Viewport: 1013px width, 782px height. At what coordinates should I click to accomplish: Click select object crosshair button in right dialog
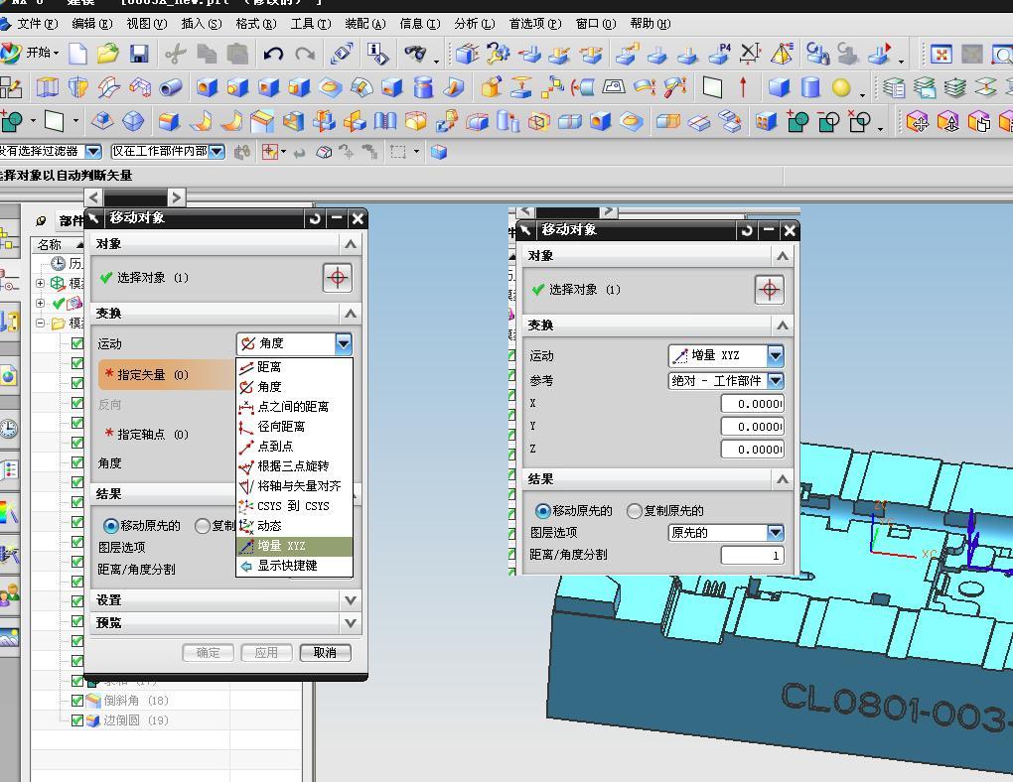[x=770, y=290]
